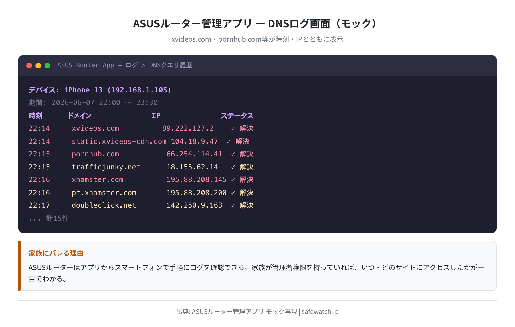This screenshot has height=327, width=515.
Task: Click checkmark in static.xvideos-cdn.com row
Action: point(229,142)
